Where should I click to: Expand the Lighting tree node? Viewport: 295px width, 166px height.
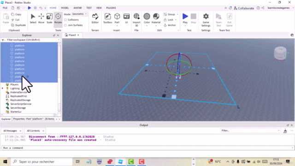coord(2,89)
